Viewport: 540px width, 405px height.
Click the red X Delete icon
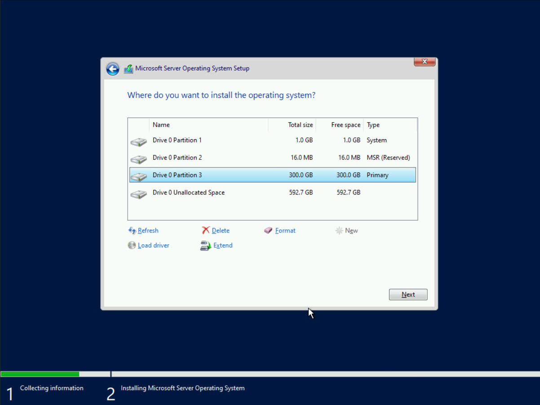[x=206, y=230]
